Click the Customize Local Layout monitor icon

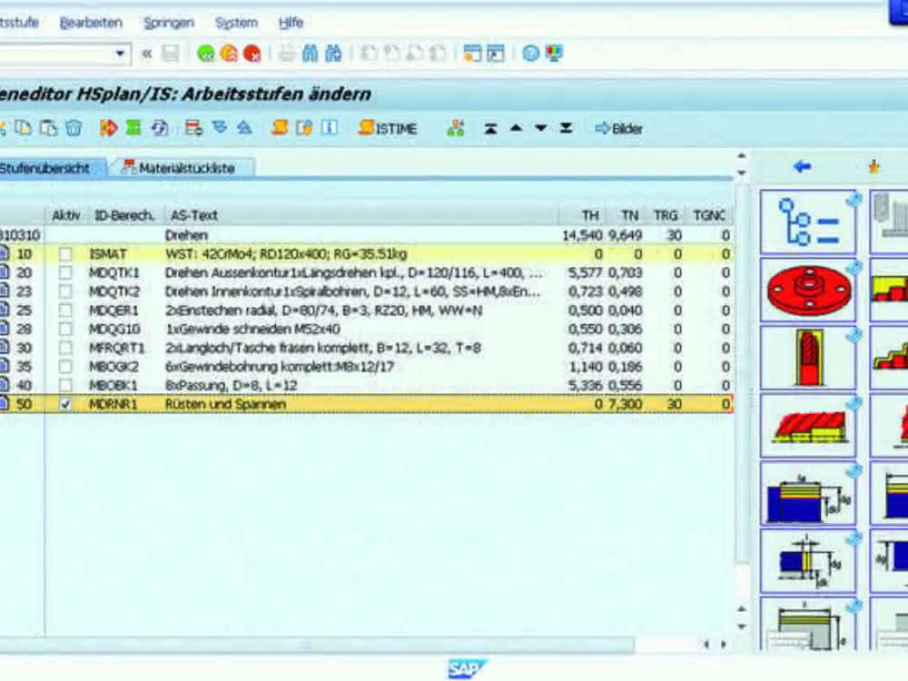tap(554, 54)
